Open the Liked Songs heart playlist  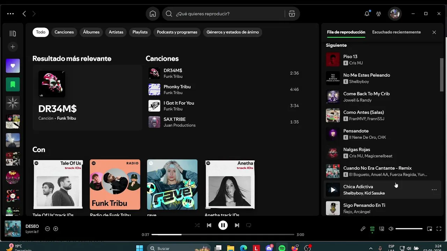pyautogui.click(x=13, y=66)
